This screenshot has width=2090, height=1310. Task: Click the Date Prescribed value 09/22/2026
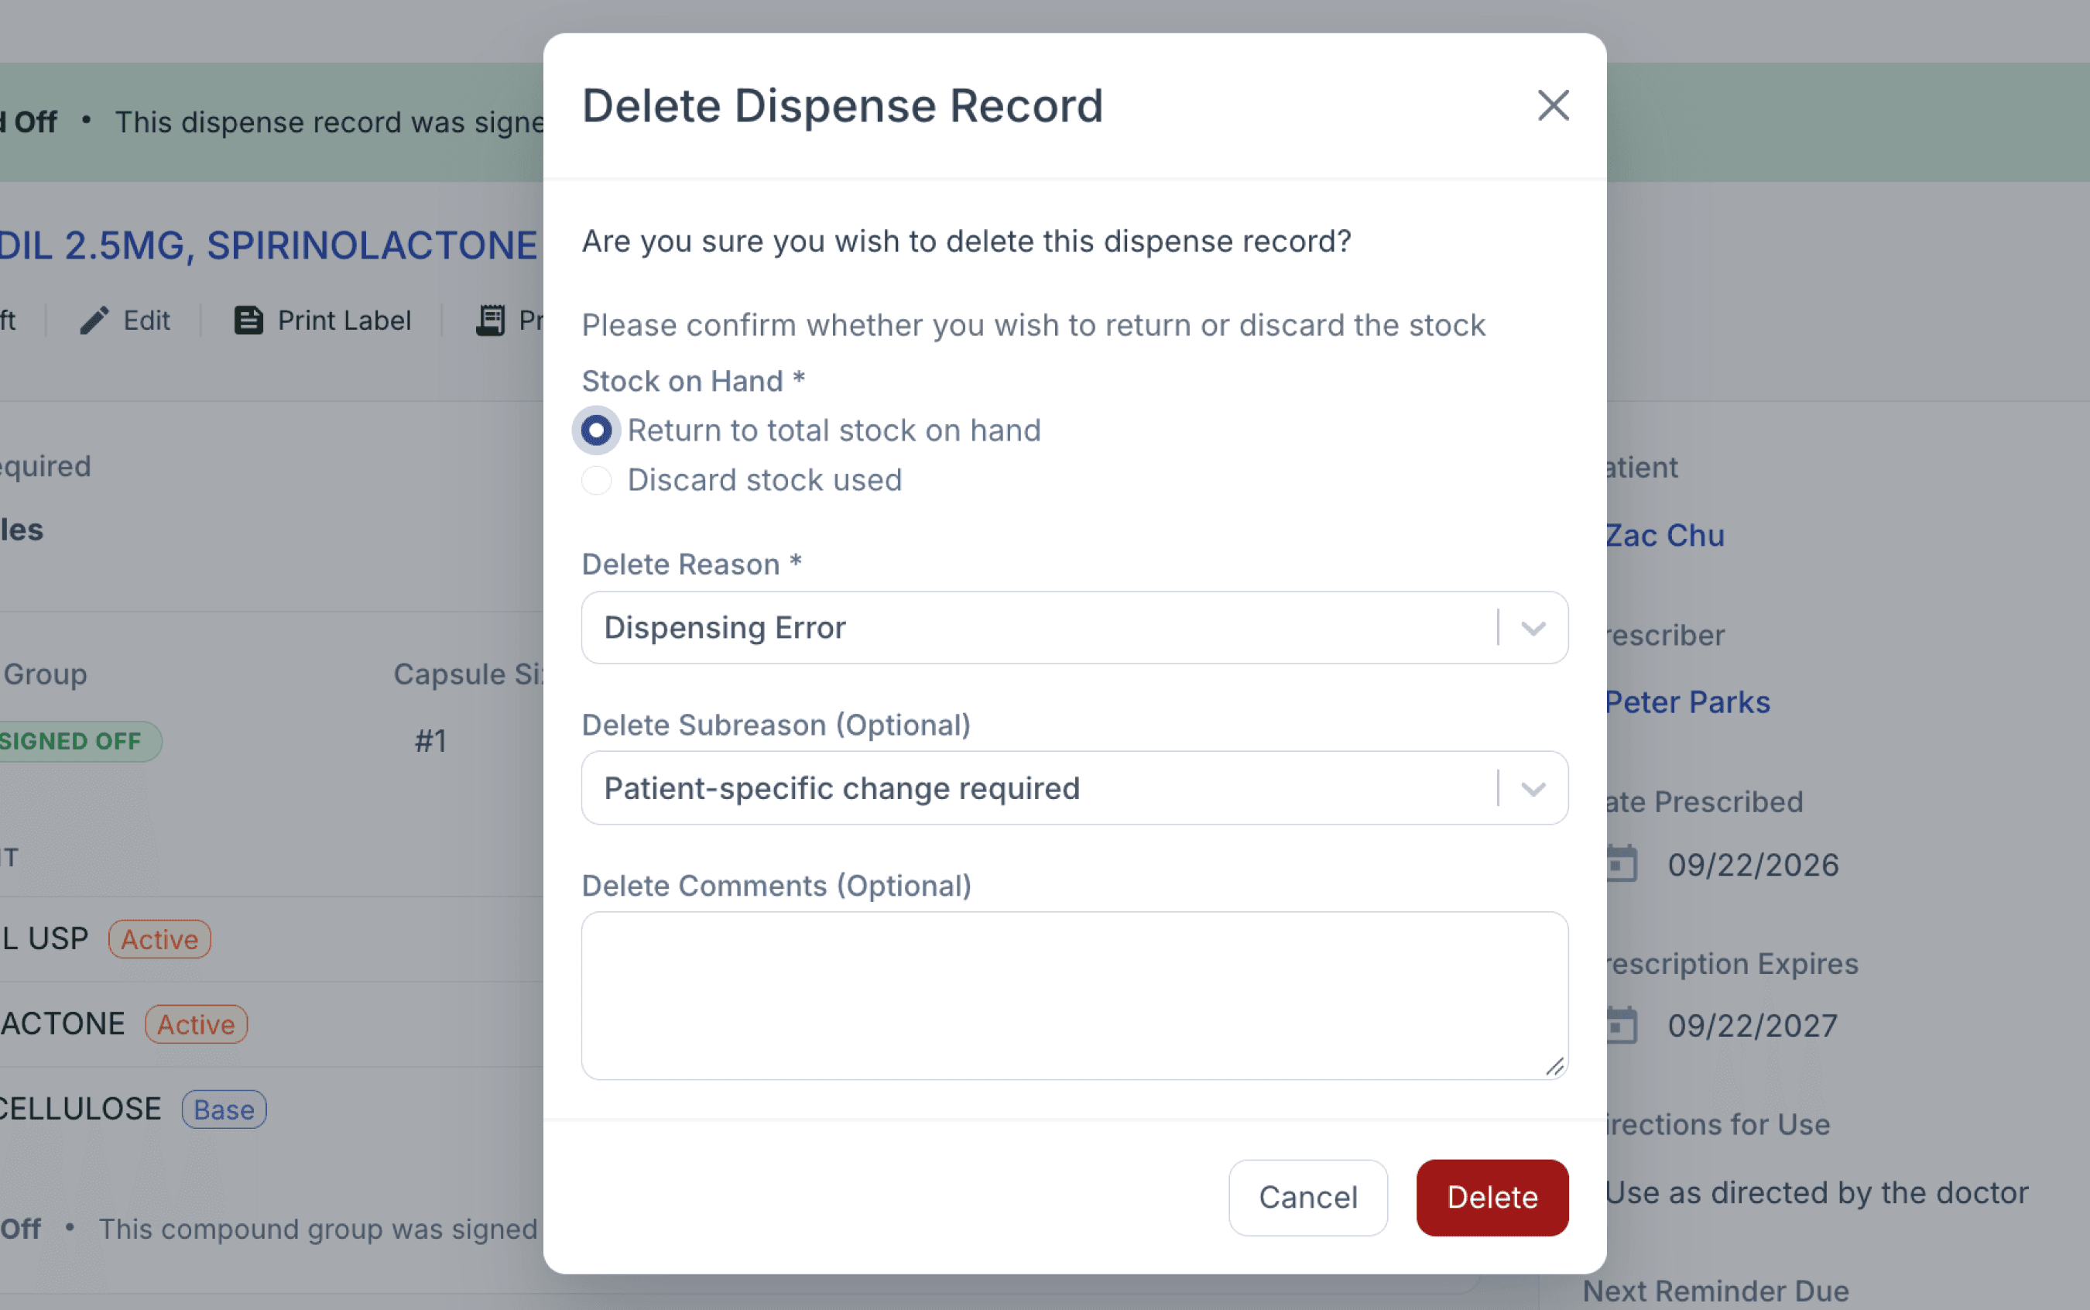tap(1753, 865)
